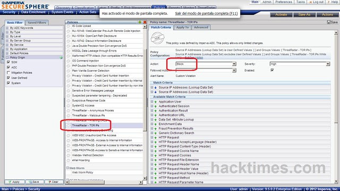Screen dimensions: 340x191
Task: Open System Events submenu
Action: point(62,12)
